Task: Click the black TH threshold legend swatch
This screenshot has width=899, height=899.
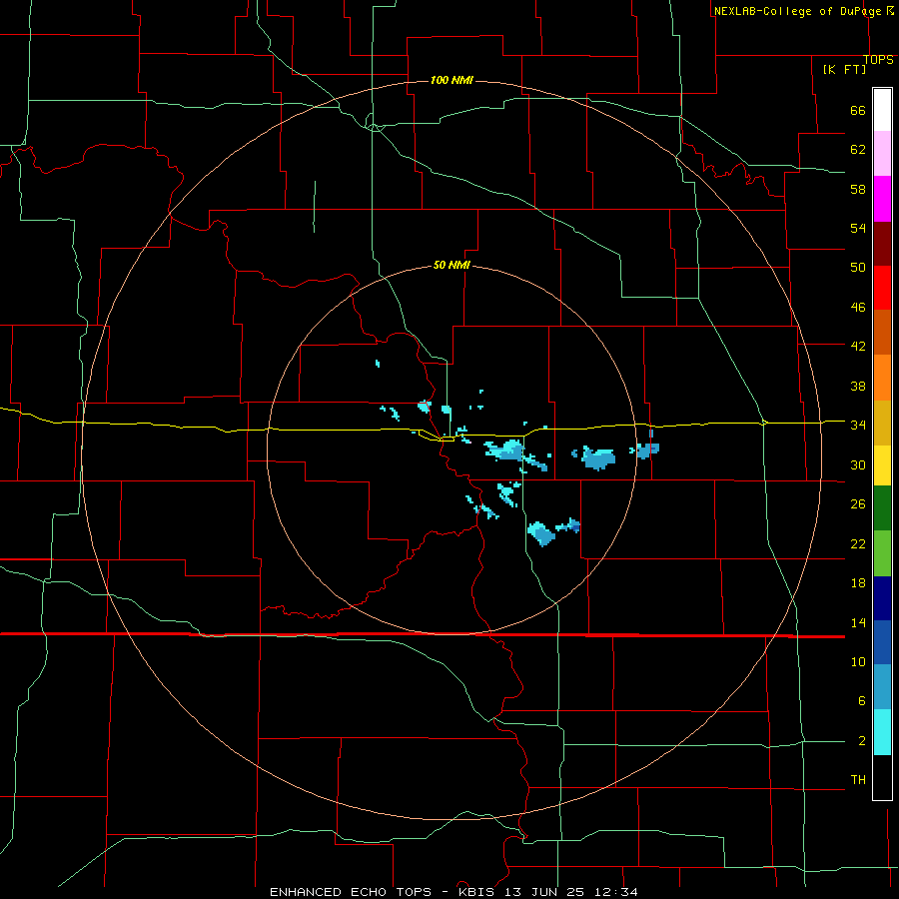Action: coord(882,777)
